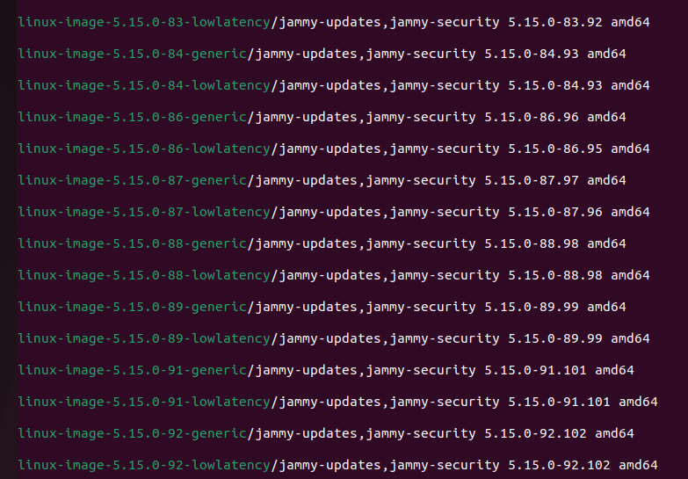688x479 pixels.
Task: Click version 5.15.0-92.102 on 92-lowlatency row
Action: [x=559, y=465]
